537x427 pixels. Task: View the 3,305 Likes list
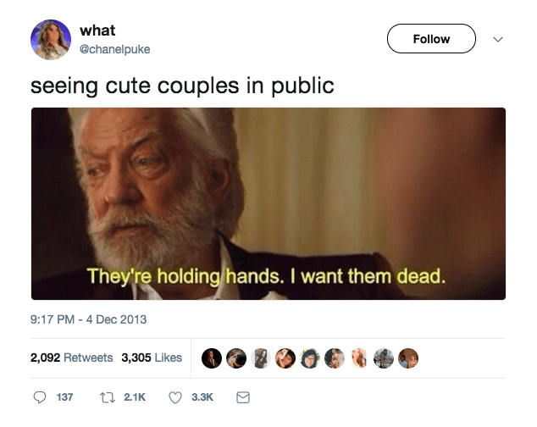pyautogui.click(x=152, y=358)
